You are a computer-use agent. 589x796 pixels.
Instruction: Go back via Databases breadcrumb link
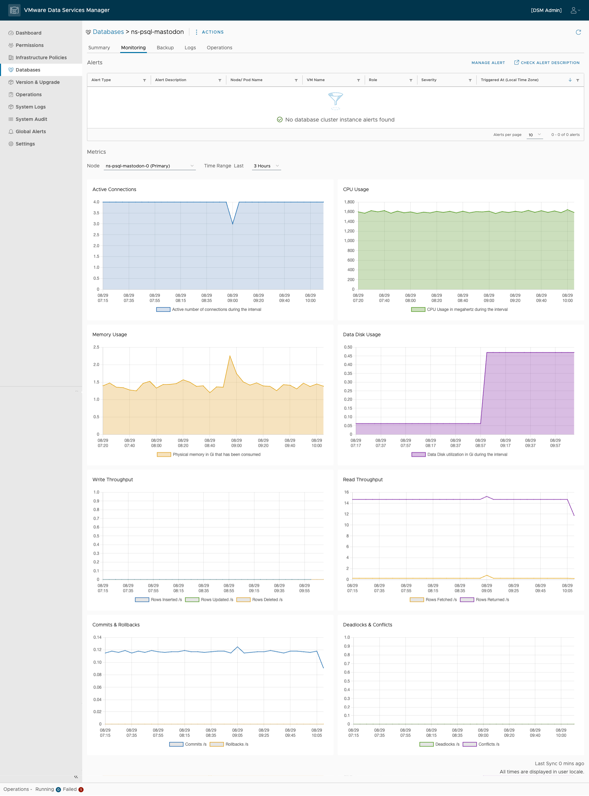click(109, 32)
